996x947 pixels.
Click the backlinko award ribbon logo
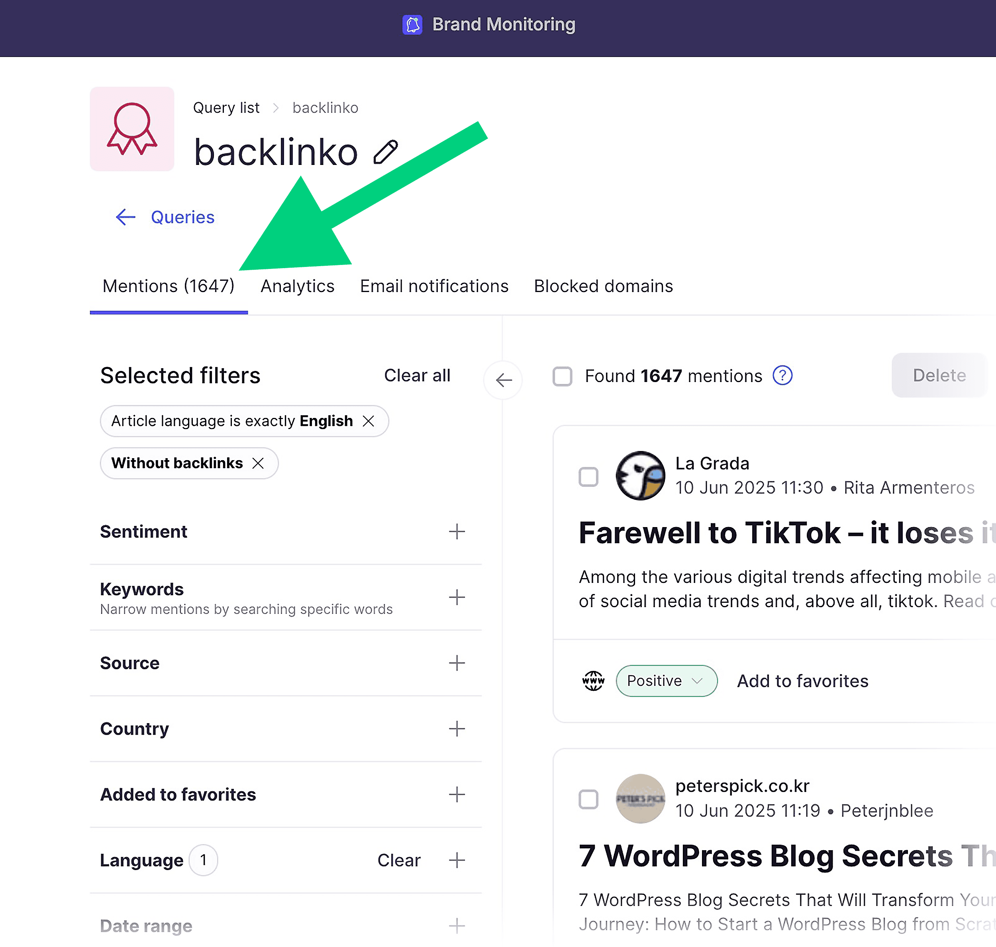132,129
